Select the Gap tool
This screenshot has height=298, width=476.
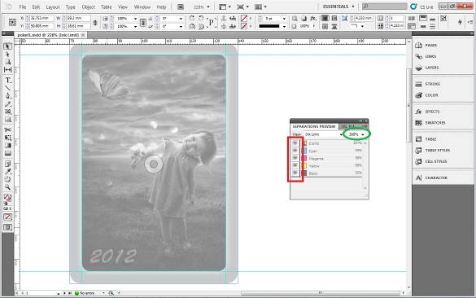coord(7,70)
